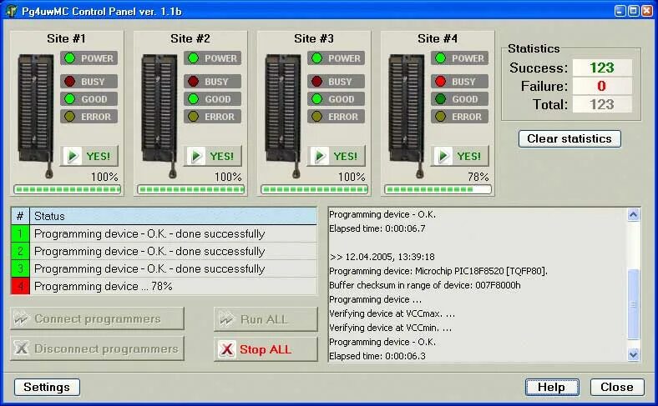Click log line 'Verifying device at VCCmin. ...'
This screenshot has height=406, width=658.
coord(390,328)
